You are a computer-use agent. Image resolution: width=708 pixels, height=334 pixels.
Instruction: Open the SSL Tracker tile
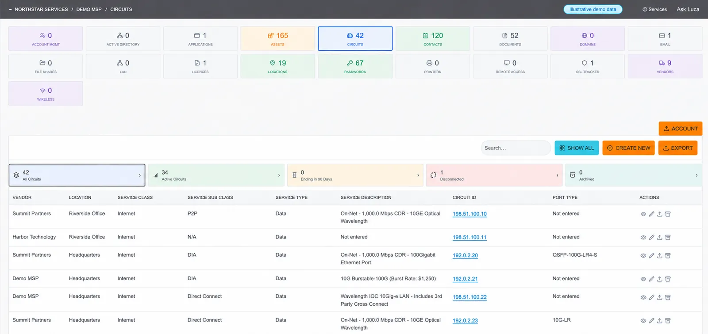(587, 66)
